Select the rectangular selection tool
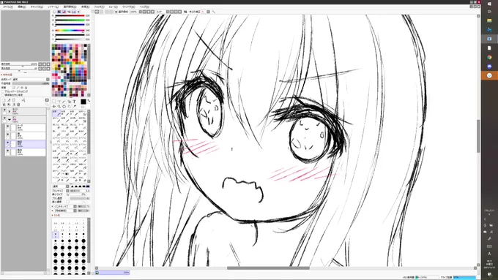The width and height of the screenshot is (498, 280). (53, 101)
